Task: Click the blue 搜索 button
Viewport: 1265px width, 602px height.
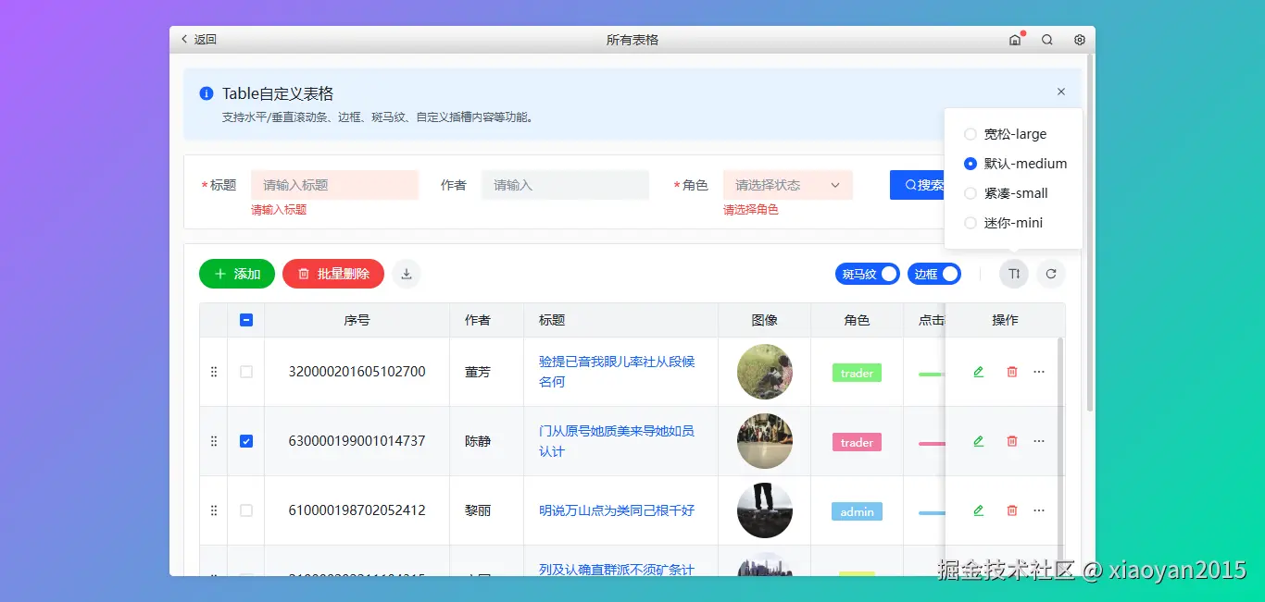Action: 918,185
